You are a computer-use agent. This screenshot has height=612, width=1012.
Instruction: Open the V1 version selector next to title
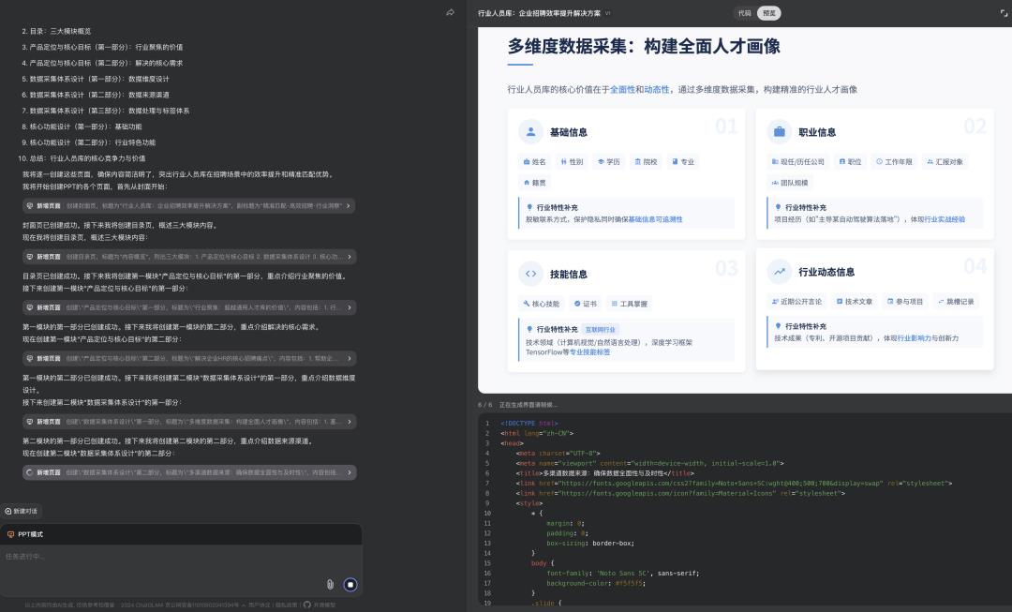[608, 13]
